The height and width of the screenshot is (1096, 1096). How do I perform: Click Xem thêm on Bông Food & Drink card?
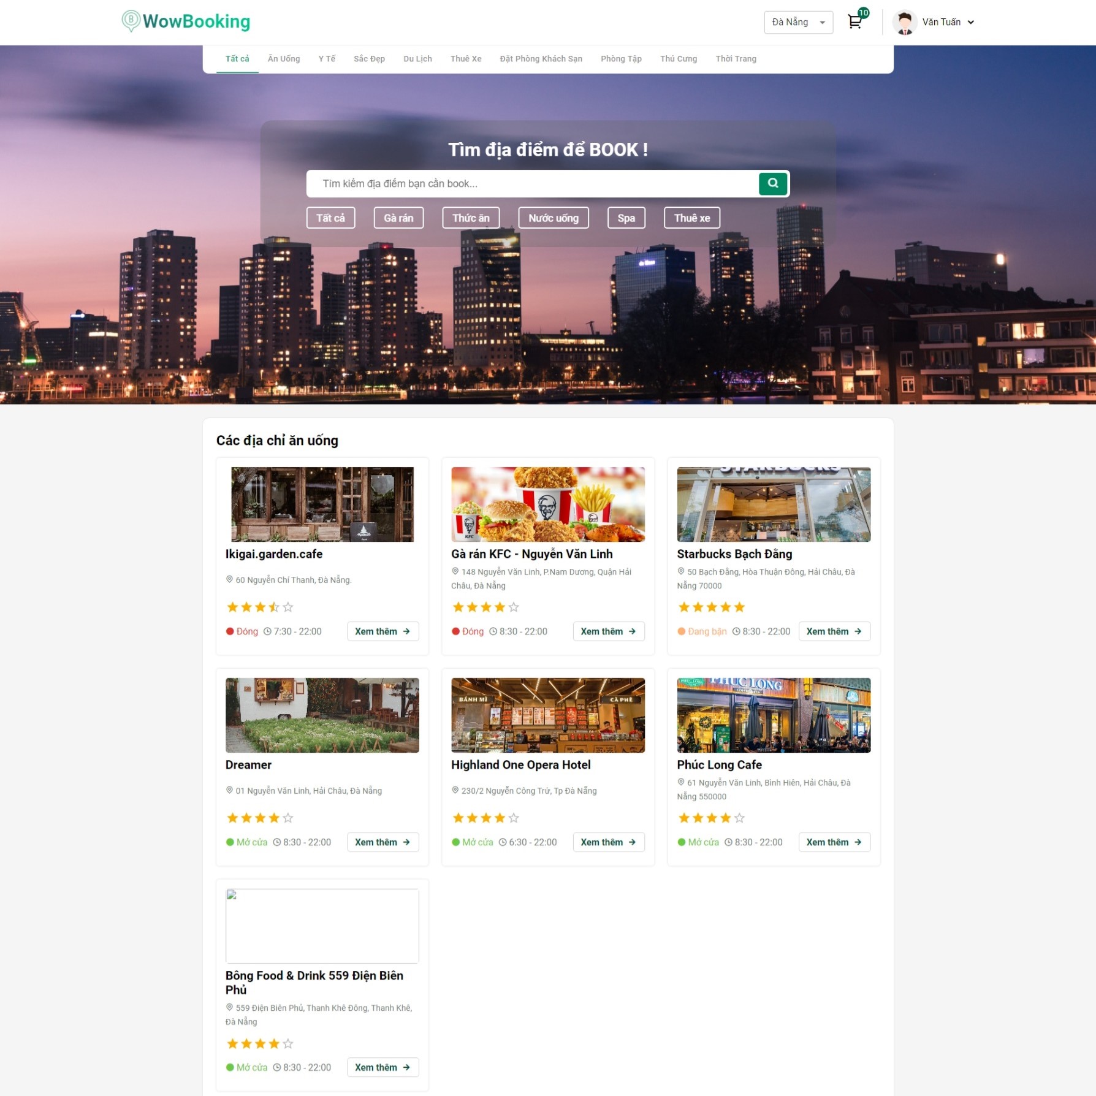pos(382,1067)
